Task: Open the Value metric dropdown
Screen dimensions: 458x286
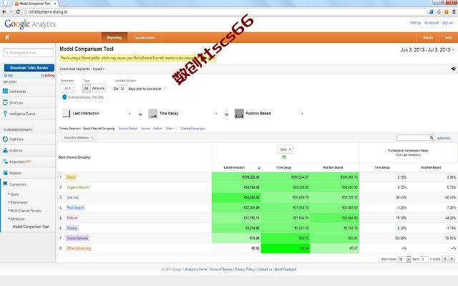Action: (x=285, y=149)
